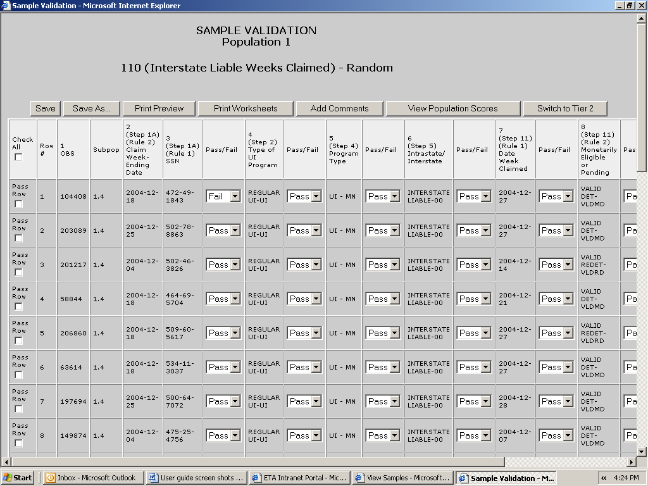The height and width of the screenshot is (486, 648).
Task: Open User guide screen shots Word taskbar item
Action: click(x=196, y=478)
